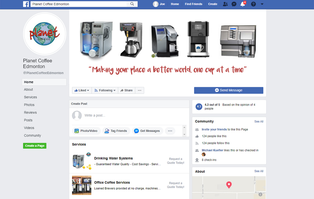
Task: Click the Photo/Video button
Action: click(x=86, y=131)
